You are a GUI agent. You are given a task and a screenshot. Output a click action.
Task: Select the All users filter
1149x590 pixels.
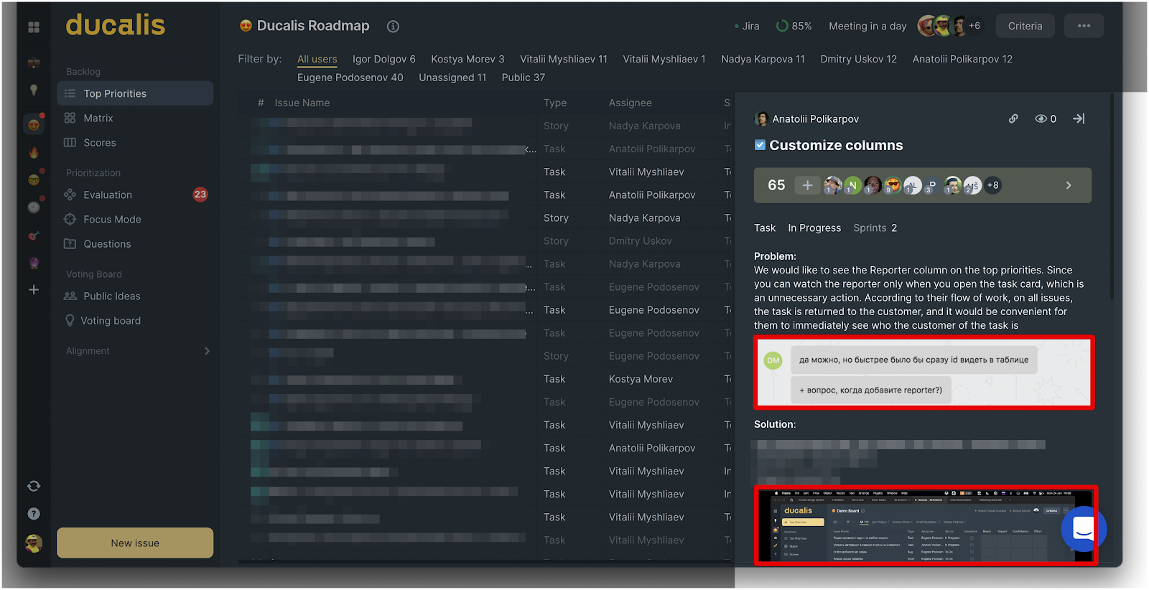point(317,59)
